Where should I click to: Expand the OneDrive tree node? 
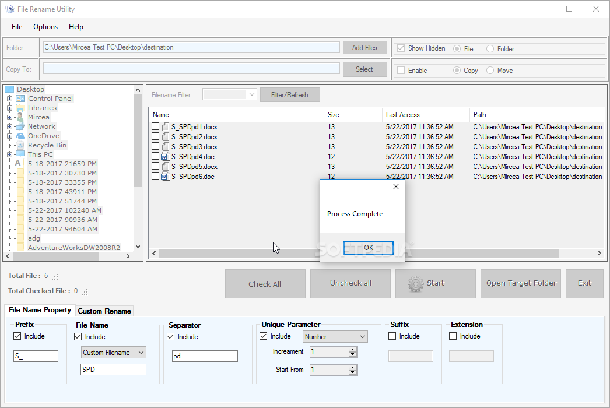10,136
